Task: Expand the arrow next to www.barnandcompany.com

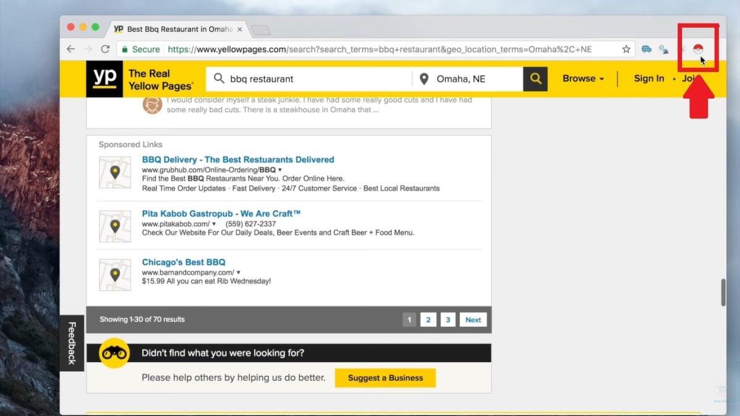Action: (x=238, y=272)
